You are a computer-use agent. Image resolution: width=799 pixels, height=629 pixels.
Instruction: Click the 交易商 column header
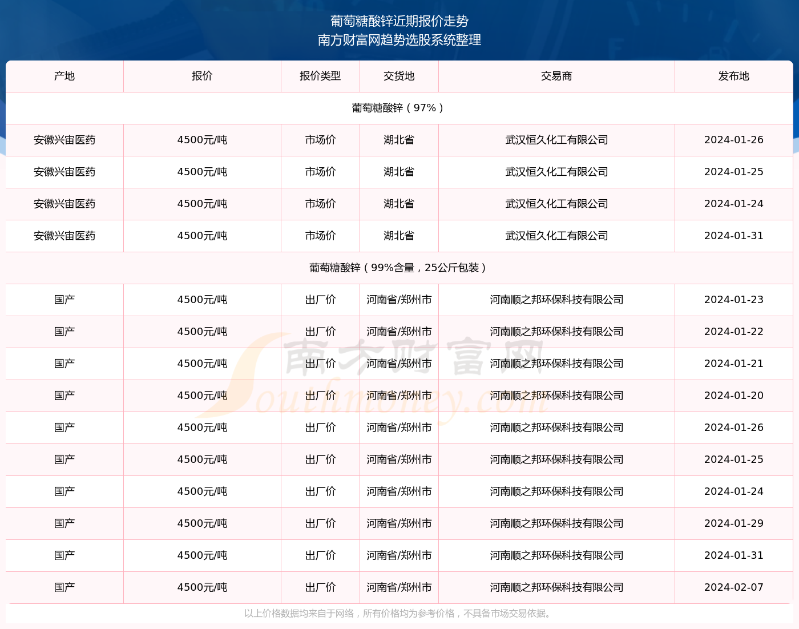tap(556, 76)
